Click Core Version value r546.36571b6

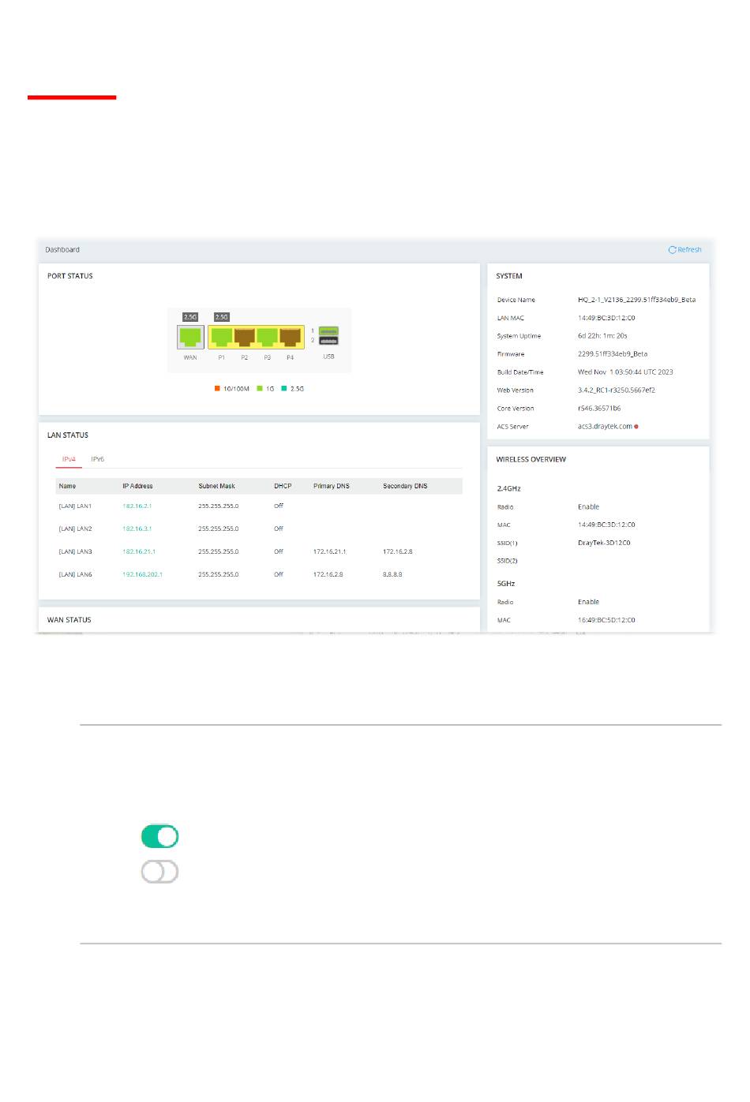[599, 409]
